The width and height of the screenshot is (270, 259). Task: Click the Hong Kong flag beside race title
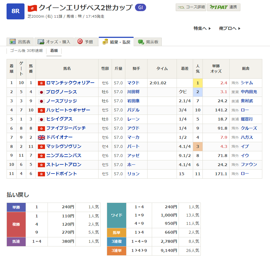(x=32, y=8)
